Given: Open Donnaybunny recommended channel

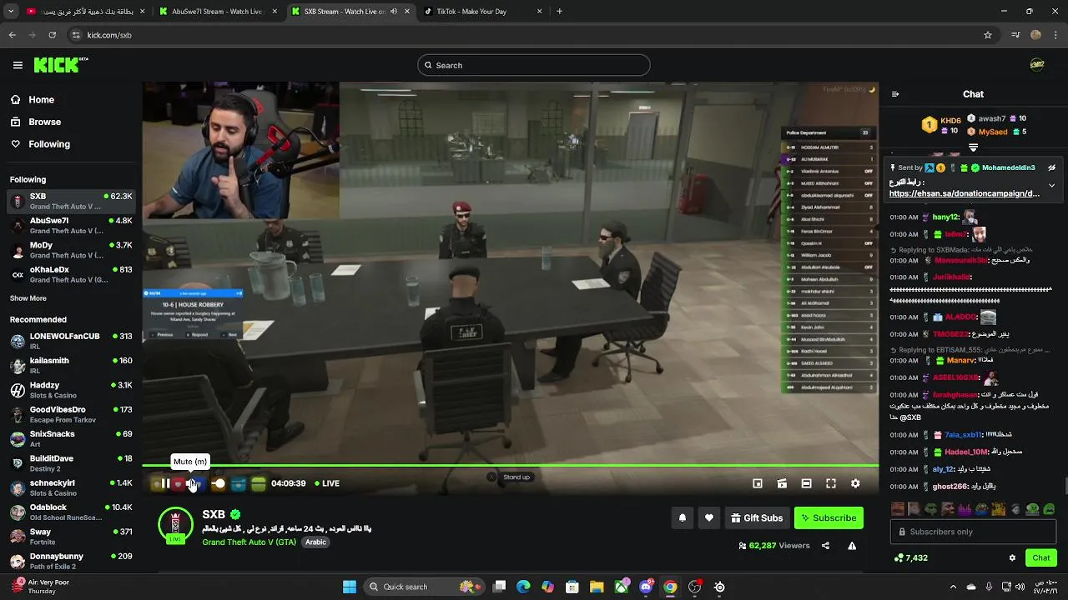Looking at the screenshot, I should pyautogui.click(x=71, y=561).
